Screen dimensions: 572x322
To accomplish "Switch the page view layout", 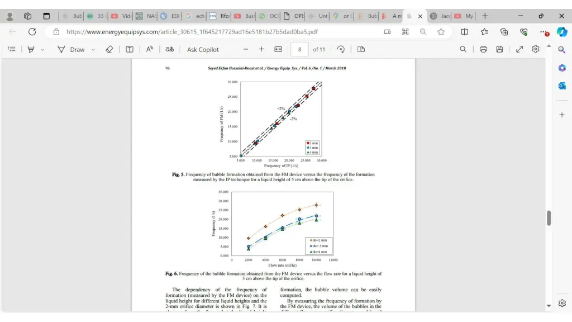I will click(x=361, y=49).
